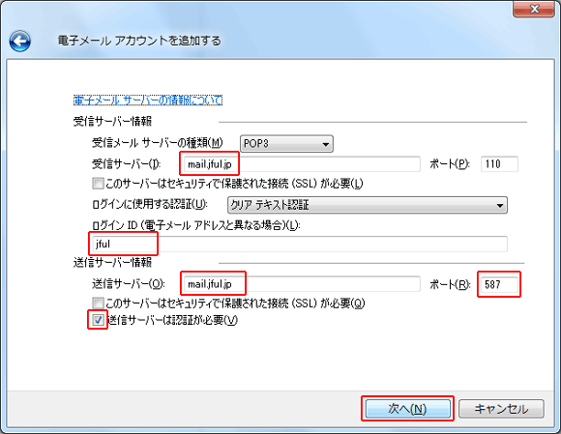The width and height of the screenshot is (561, 434).
Task: Open the クリア テキスト認証 authentication dropdown
Action: coord(368,205)
